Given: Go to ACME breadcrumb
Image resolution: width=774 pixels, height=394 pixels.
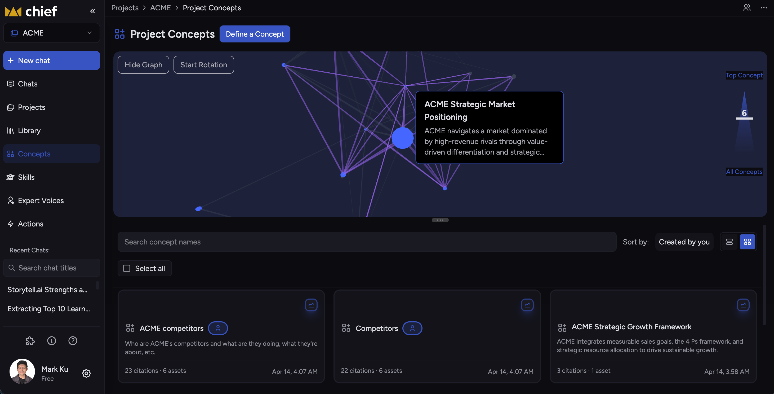Looking at the screenshot, I should (161, 8).
